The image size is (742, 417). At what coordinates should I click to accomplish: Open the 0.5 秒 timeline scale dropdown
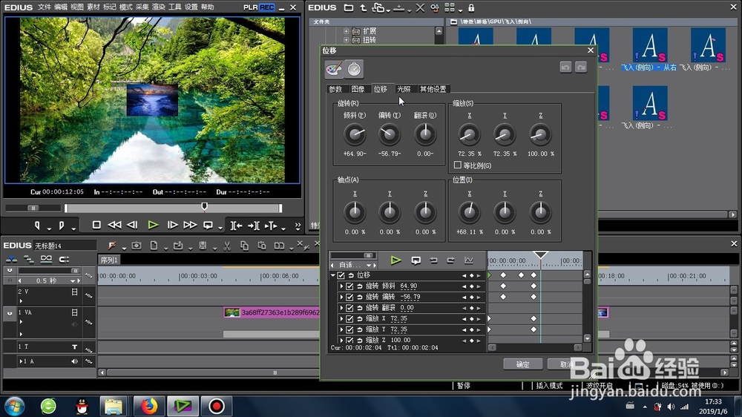pyautogui.click(x=73, y=280)
